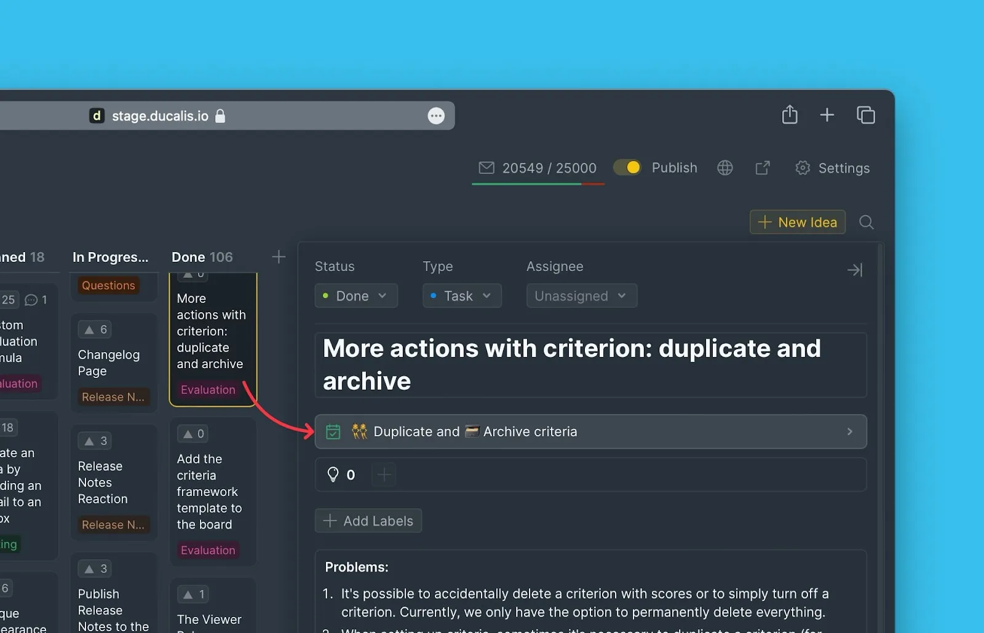984x633 pixels.
Task: Open a new browser tab with plus icon
Action: [827, 115]
